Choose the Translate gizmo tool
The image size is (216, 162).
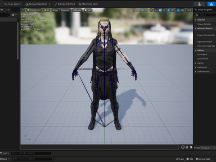[x=139, y=10]
